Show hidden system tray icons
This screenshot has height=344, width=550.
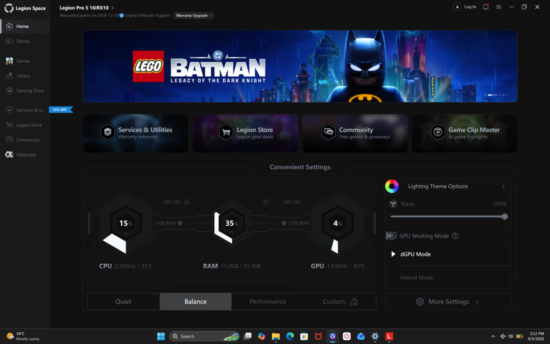[x=493, y=336]
